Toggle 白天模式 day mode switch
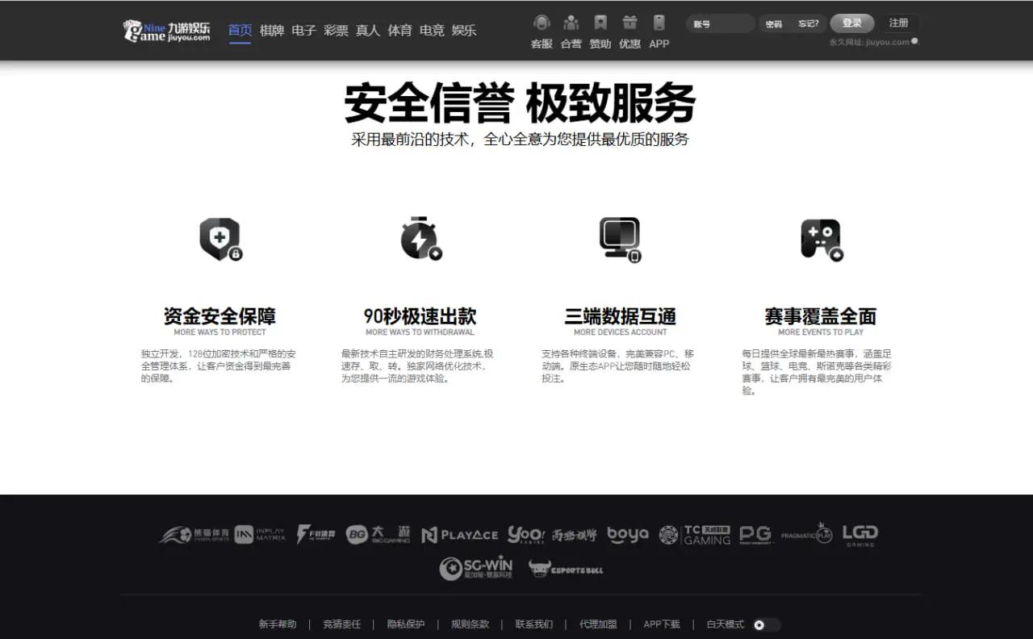Viewport: 1033px width, 639px height. click(x=765, y=624)
